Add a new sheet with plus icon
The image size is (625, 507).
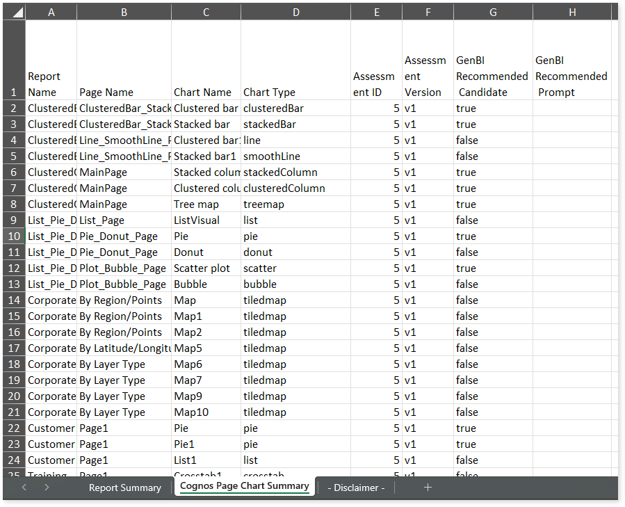(428, 488)
